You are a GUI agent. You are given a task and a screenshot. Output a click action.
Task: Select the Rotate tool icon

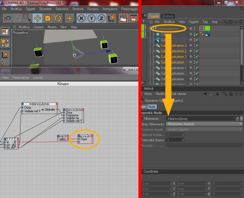point(58,18)
